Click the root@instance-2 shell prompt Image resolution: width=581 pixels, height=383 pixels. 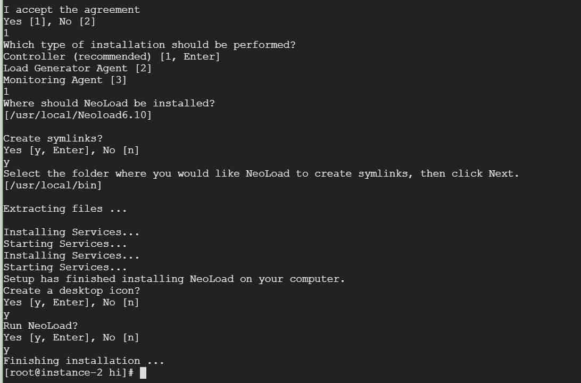point(69,373)
